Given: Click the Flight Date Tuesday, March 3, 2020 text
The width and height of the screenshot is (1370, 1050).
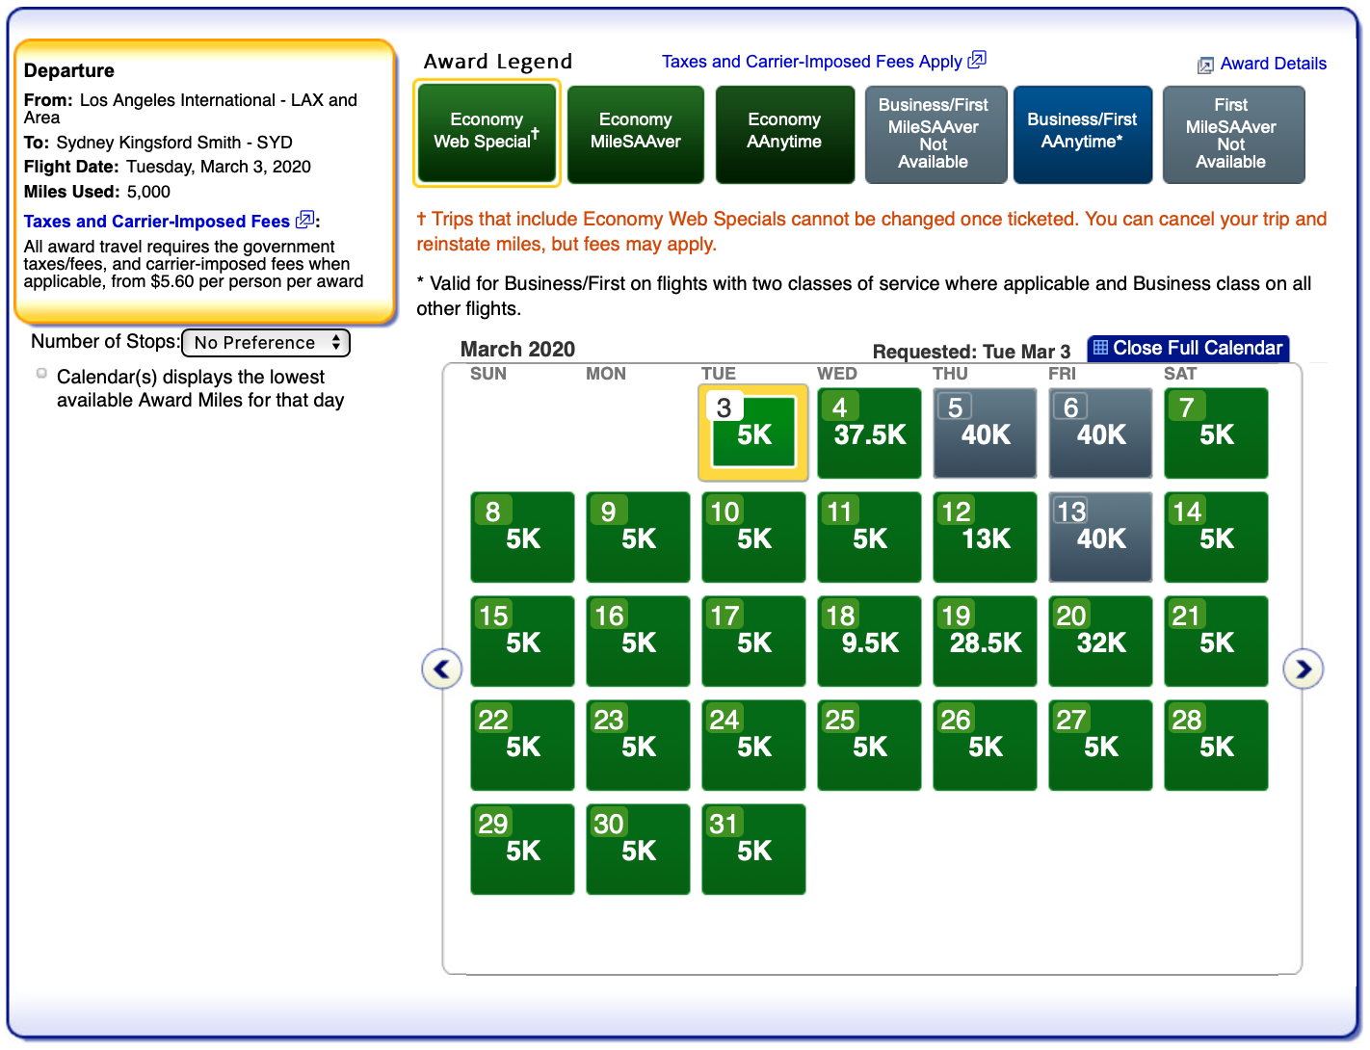Looking at the screenshot, I should (168, 167).
